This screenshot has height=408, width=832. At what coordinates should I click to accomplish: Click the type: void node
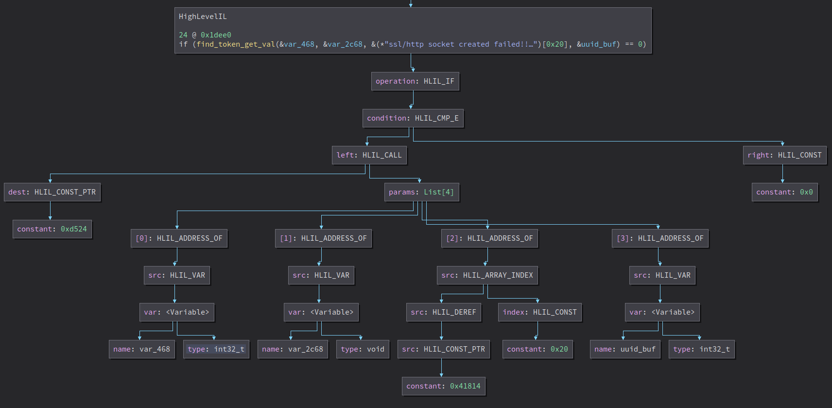pyautogui.click(x=362, y=349)
